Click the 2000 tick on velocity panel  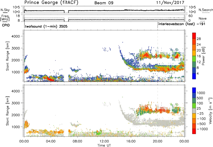(15, 115)
